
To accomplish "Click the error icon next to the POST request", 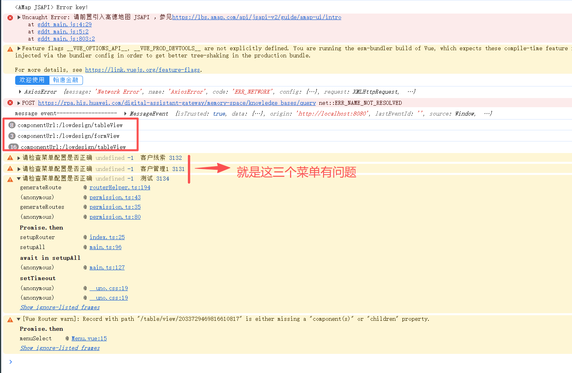I will [x=10, y=103].
